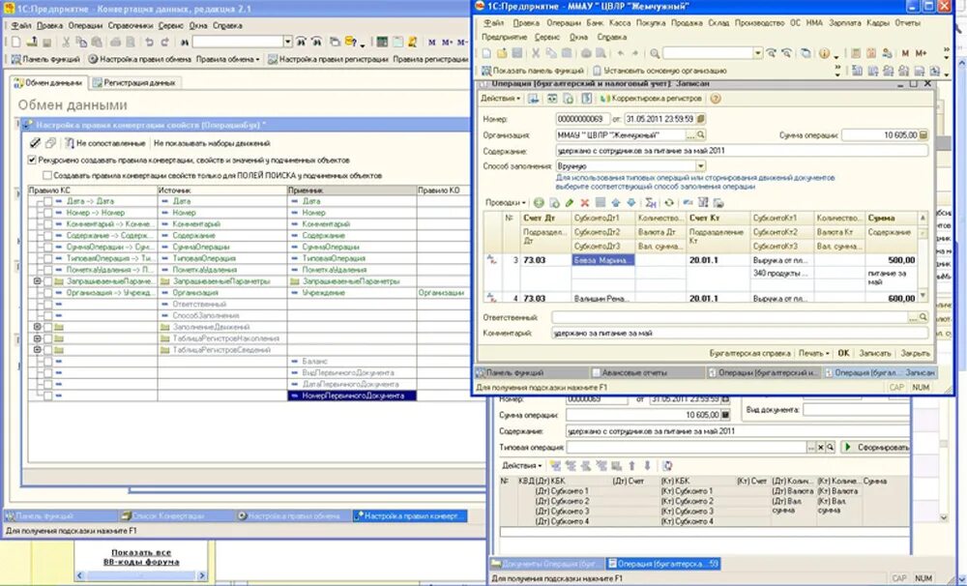Check the box in 'Номер -> Номер' rule row

47,212
